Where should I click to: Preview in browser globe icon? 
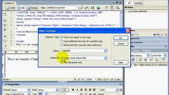98,8
